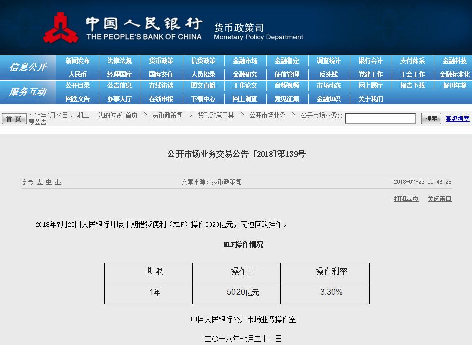Click the People's Bank of China red logo
This screenshot has width=472, height=345.
[61, 28]
